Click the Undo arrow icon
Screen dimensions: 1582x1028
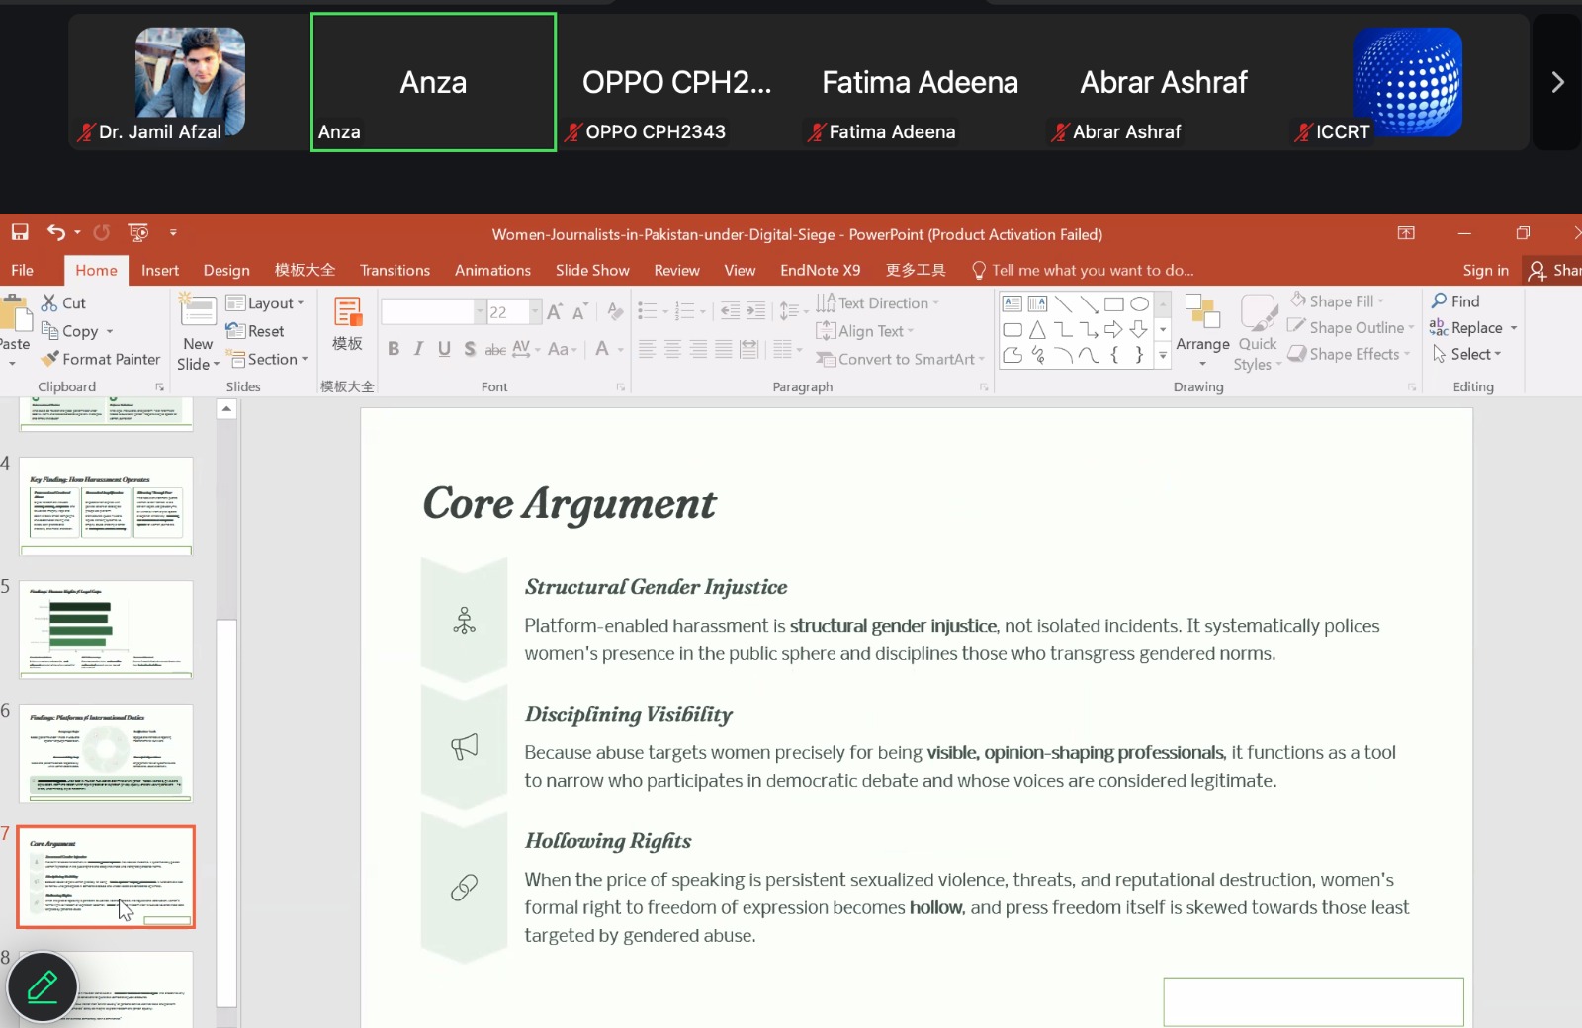56,233
